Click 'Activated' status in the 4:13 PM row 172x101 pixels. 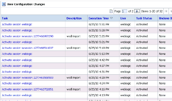142,95
